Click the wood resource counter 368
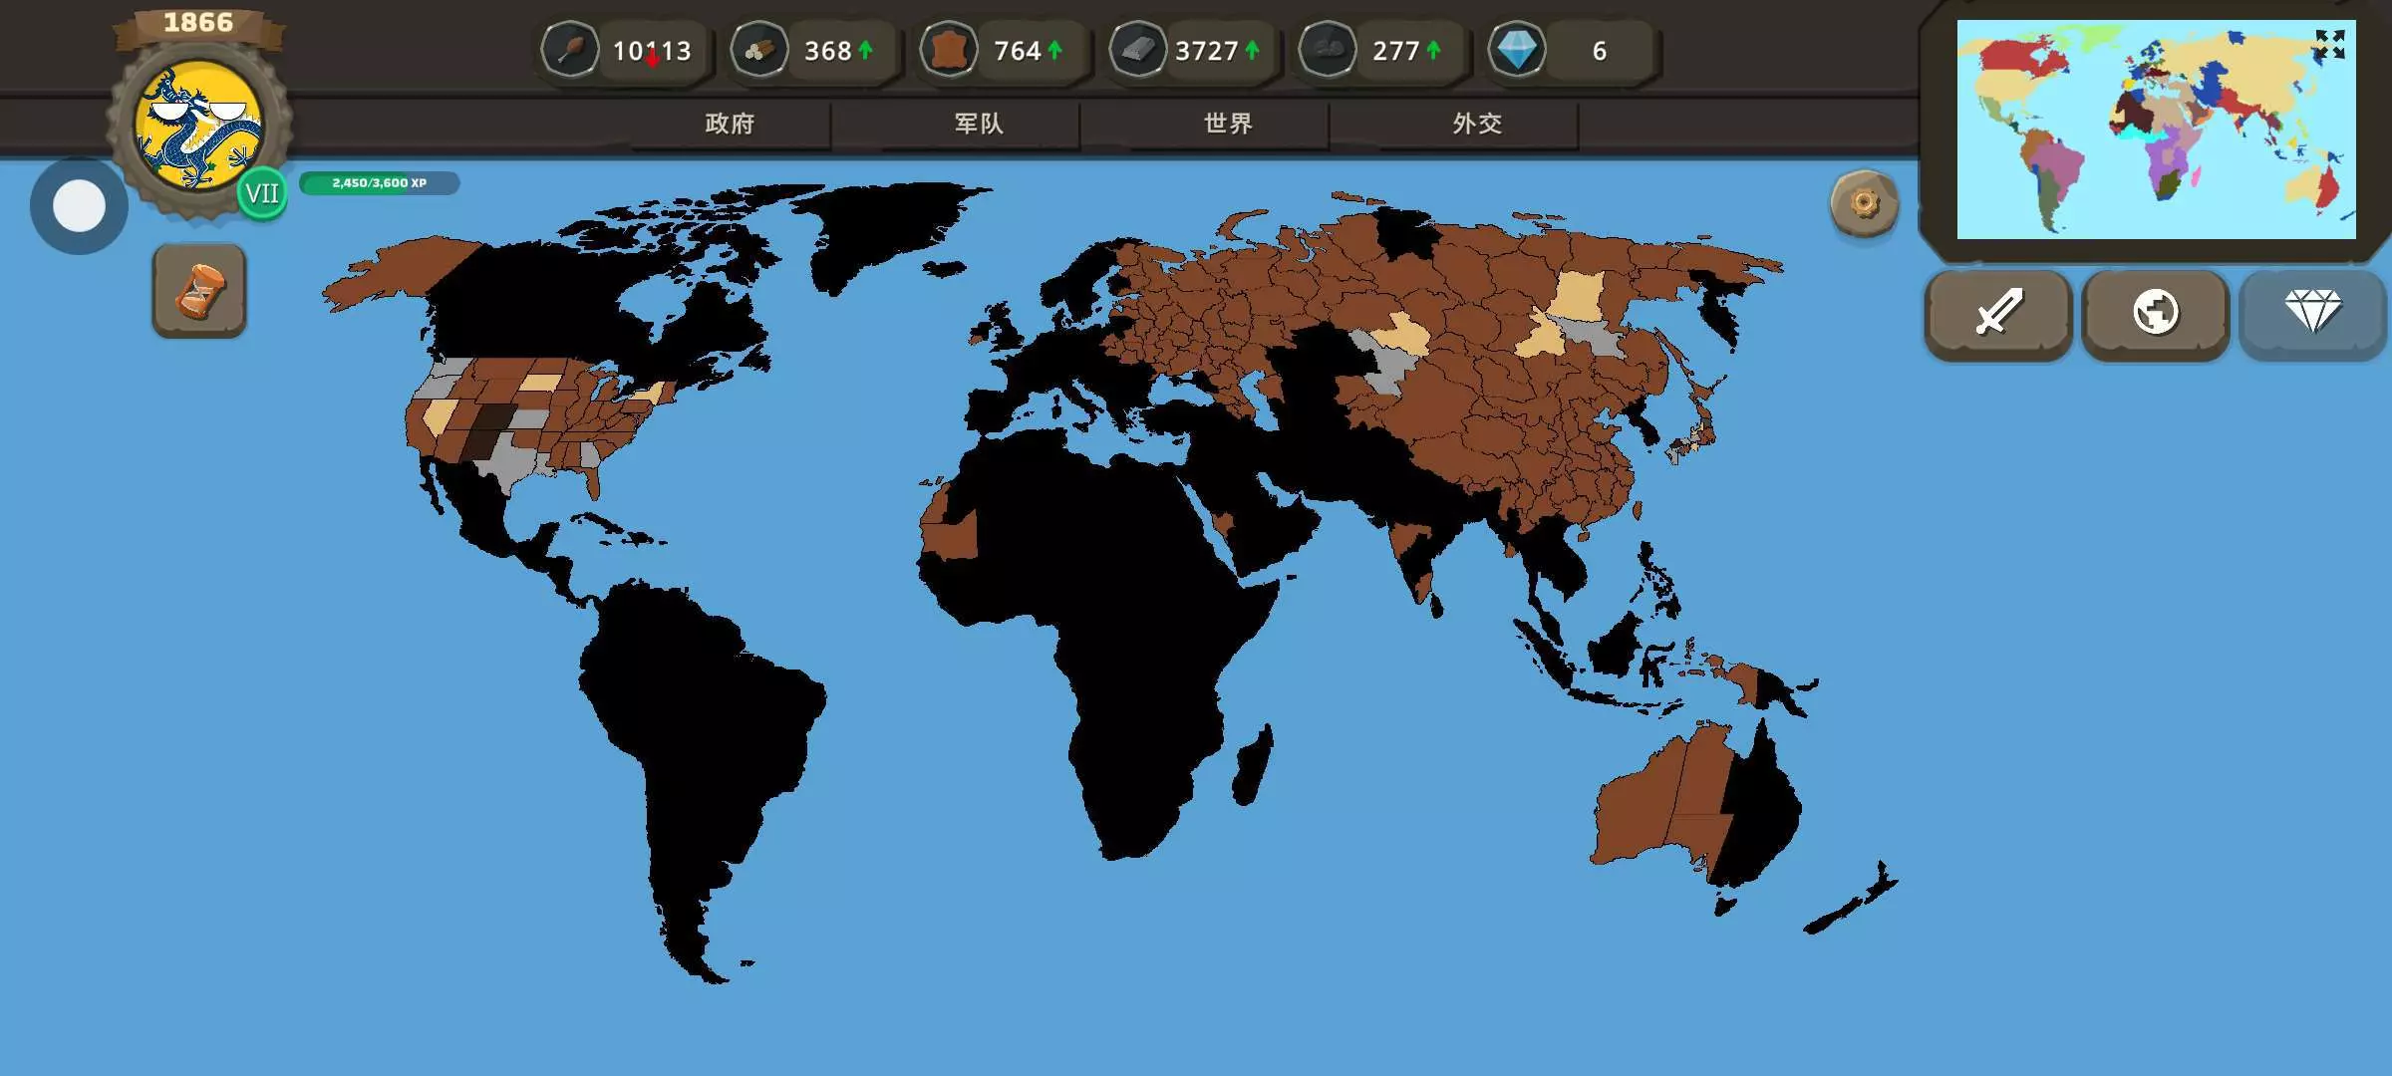 (827, 51)
